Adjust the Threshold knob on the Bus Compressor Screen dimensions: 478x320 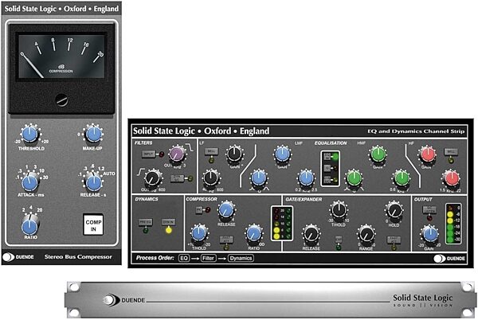point(30,135)
